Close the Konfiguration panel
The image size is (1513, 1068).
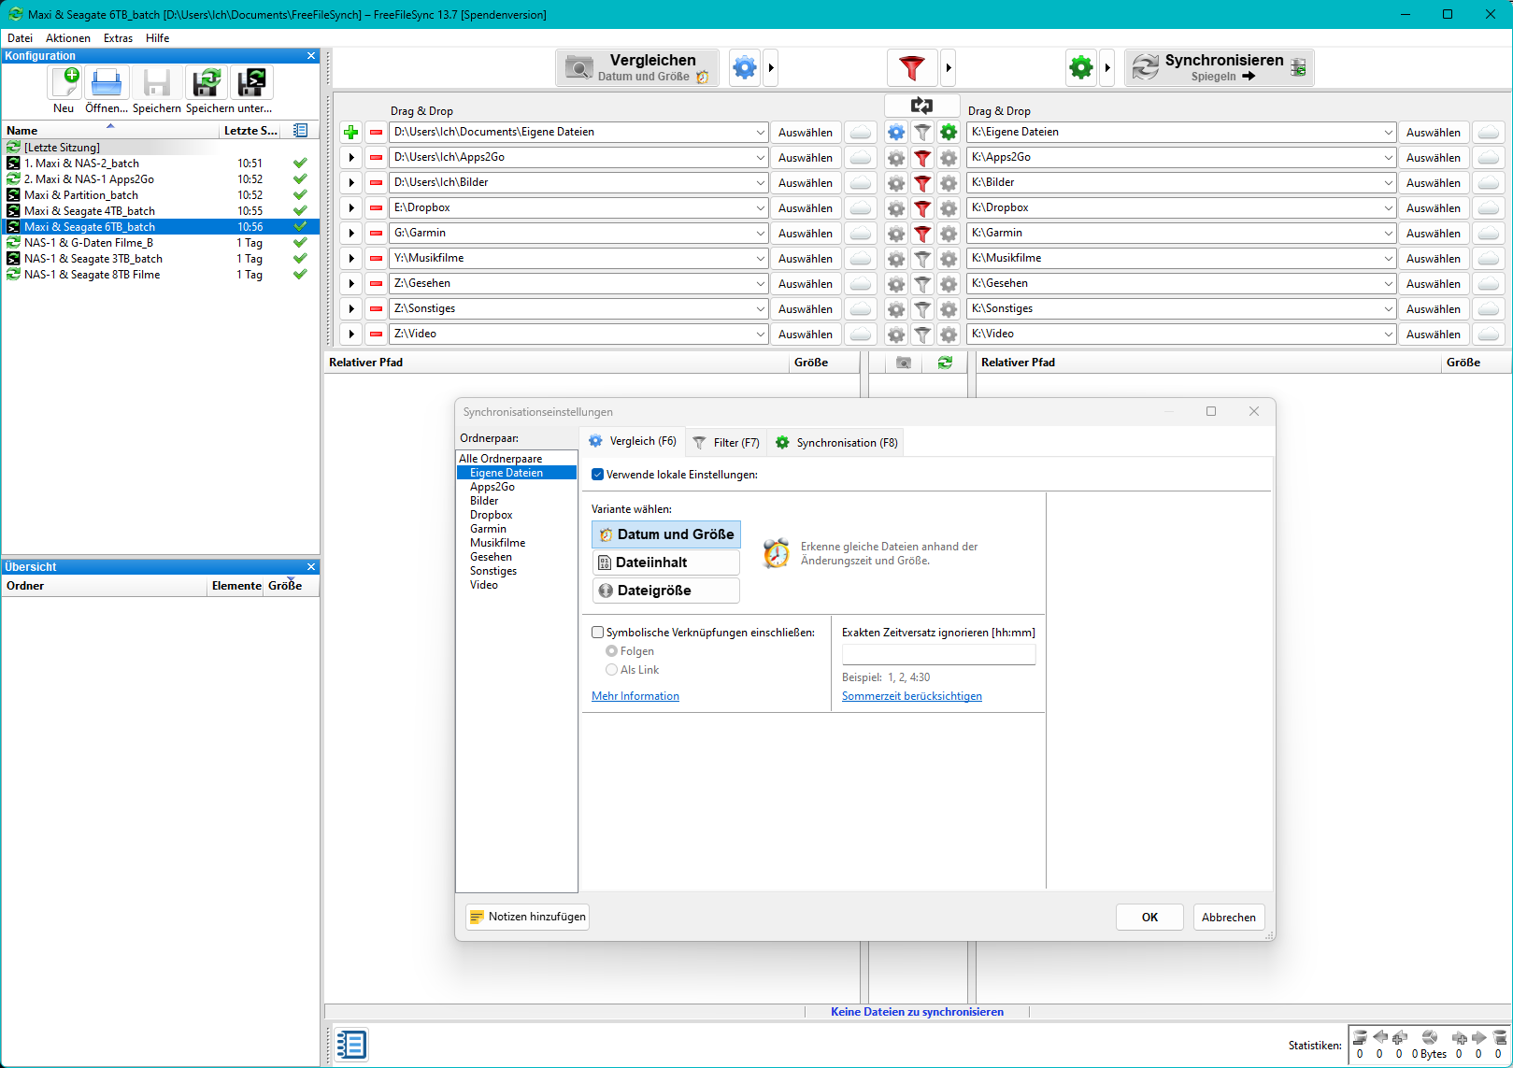click(311, 56)
